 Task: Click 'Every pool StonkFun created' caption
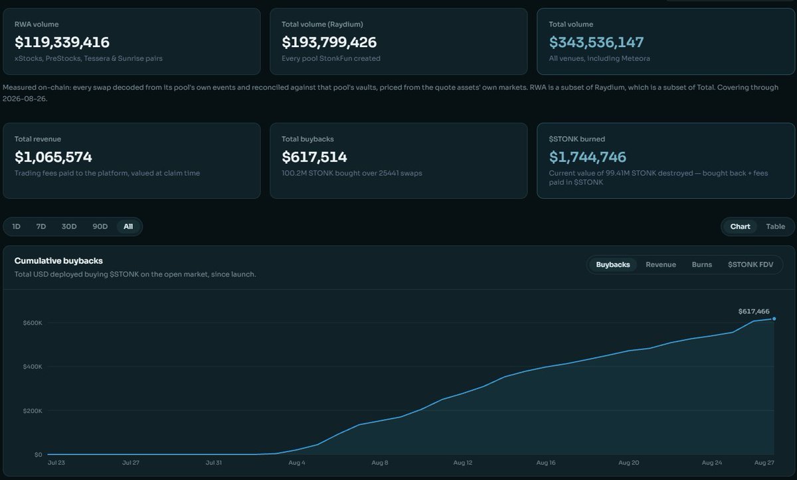pyautogui.click(x=331, y=58)
